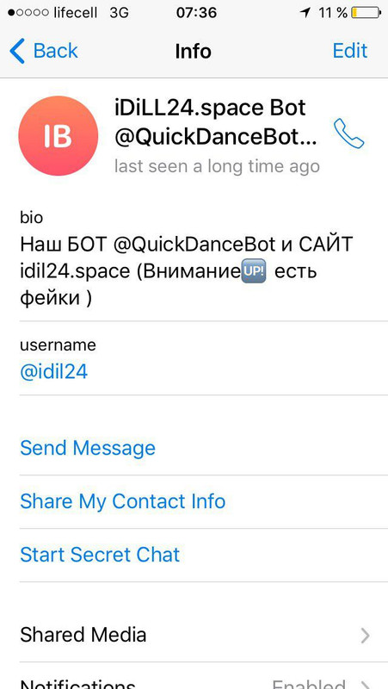Tap the phone call icon
Viewport: 388px width, 689px height.
coord(348,133)
